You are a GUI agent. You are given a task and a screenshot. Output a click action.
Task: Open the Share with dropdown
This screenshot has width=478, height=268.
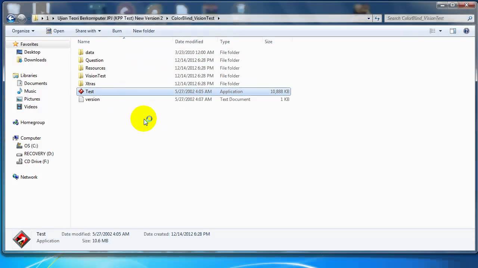click(x=88, y=31)
